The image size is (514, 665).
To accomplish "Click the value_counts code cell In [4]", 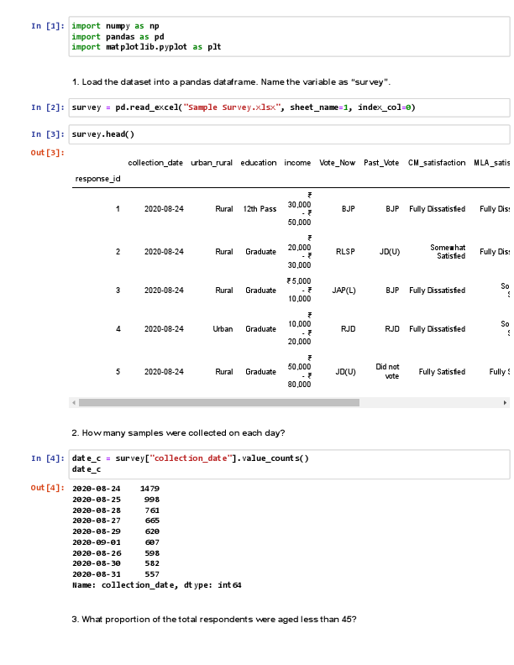I will pos(289,464).
